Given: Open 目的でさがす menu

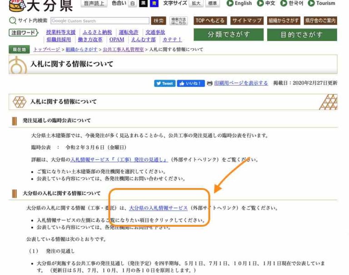Looking at the screenshot, I should click(302, 35).
